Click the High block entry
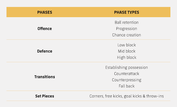Viewport: 177px width, 107px height. pos(127,57)
